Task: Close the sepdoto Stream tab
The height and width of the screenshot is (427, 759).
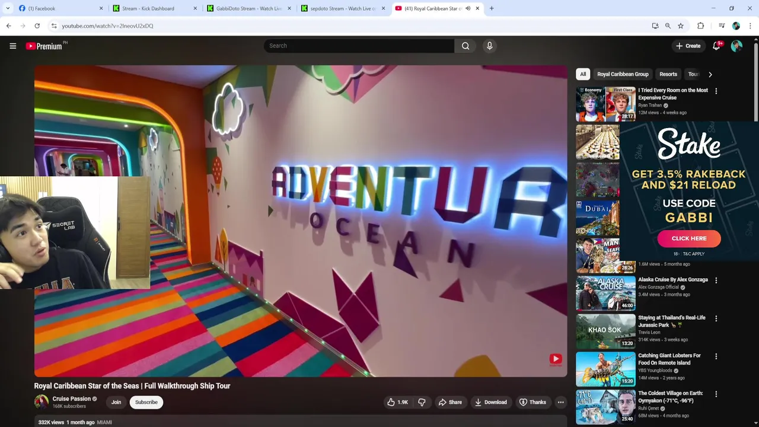Action: coord(383,8)
